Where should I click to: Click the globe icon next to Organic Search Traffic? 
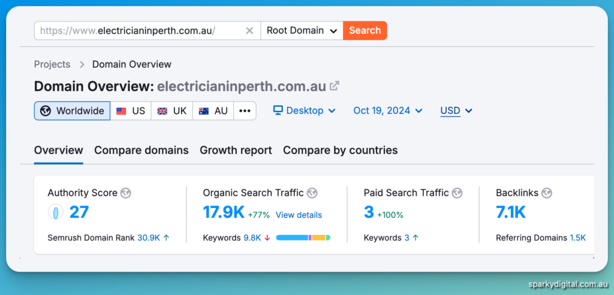click(x=312, y=192)
